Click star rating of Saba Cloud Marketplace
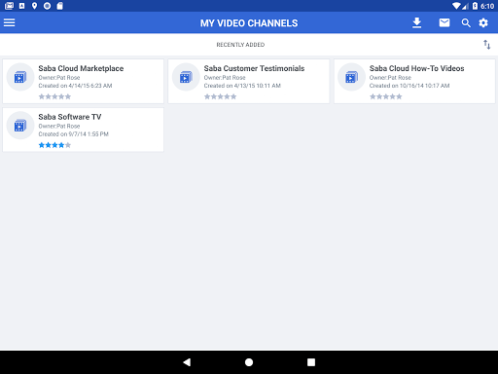The width and height of the screenshot is (498, 374). tap(54, 96)
